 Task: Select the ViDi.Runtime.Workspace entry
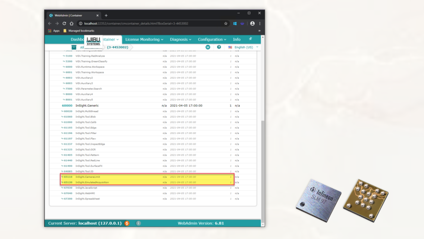pos(90,67)
